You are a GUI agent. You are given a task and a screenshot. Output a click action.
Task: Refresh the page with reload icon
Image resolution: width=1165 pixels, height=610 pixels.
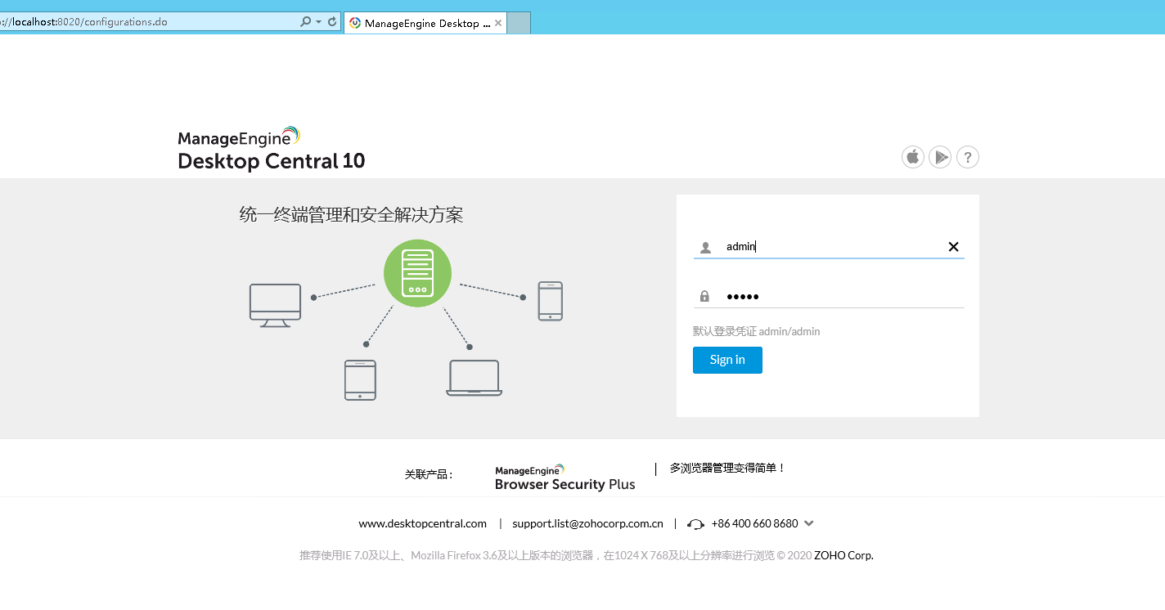[332, 22]
